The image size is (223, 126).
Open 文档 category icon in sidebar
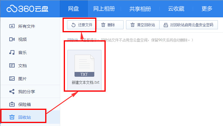tap(12, 66)
